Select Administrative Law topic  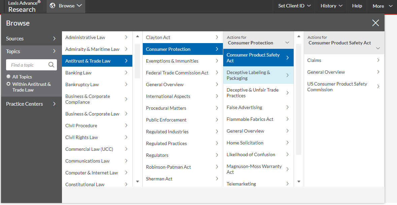(97, 37)
